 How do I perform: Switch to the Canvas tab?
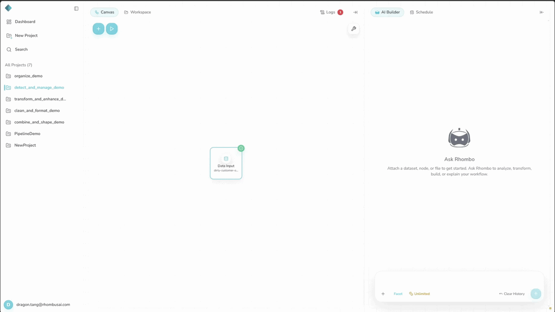104,12
